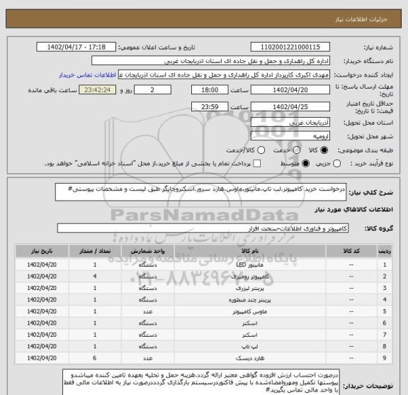Click the نام کالا column header
Image resolution: width=408 pixels, height=395 pixels.
click(x=250, y=251)
